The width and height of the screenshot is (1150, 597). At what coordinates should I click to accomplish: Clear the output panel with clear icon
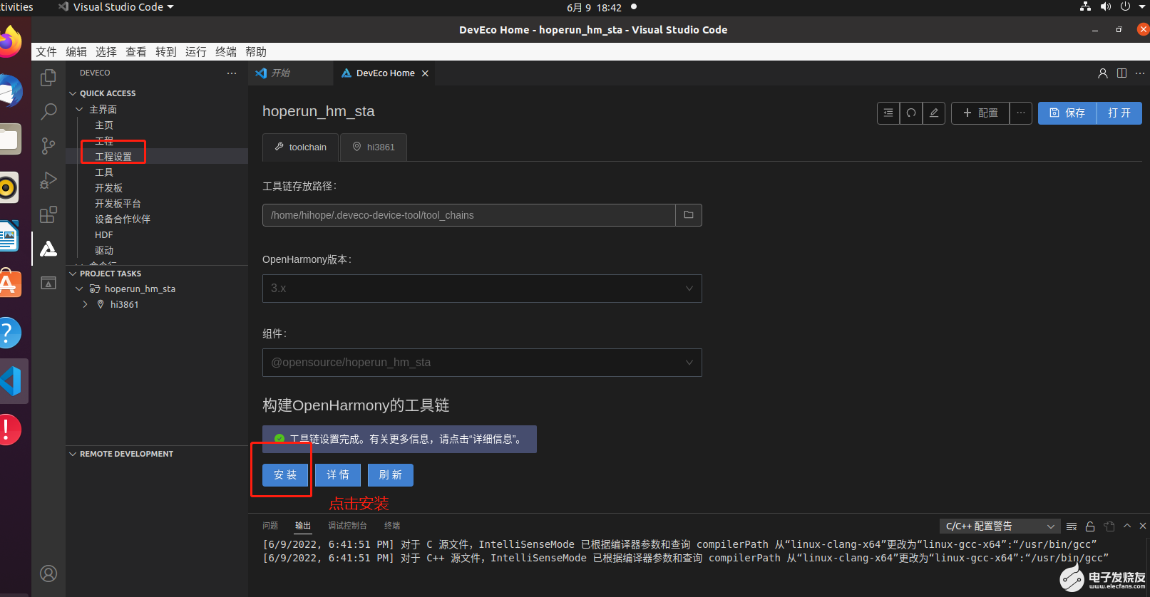[1072, 526]
